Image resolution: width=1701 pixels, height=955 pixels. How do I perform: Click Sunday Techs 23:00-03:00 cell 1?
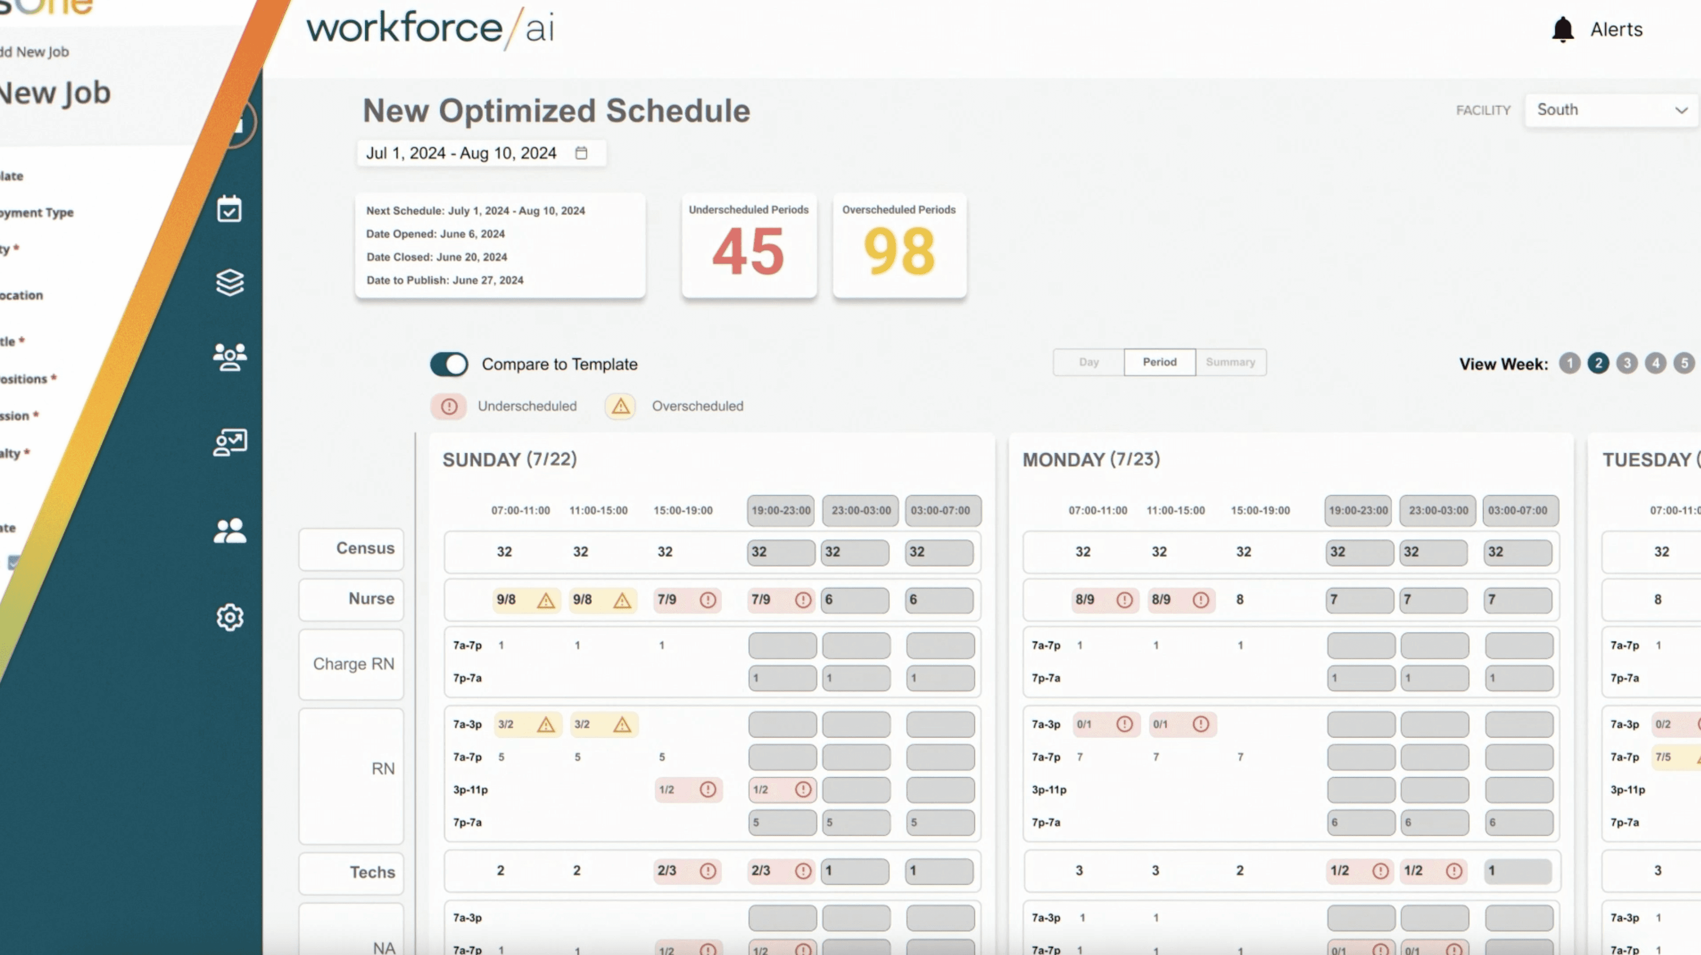[855, 872]
